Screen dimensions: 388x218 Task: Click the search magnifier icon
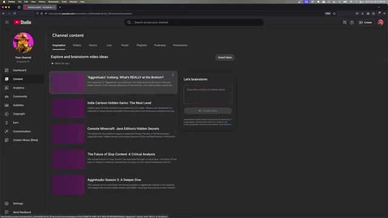pos(129,22)
